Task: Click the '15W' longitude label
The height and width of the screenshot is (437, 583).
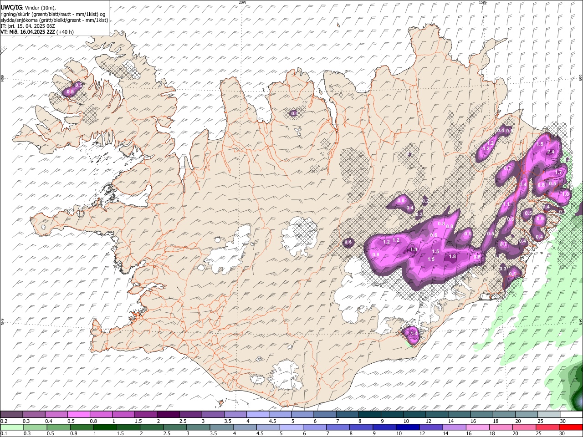Action: [483, 2]
